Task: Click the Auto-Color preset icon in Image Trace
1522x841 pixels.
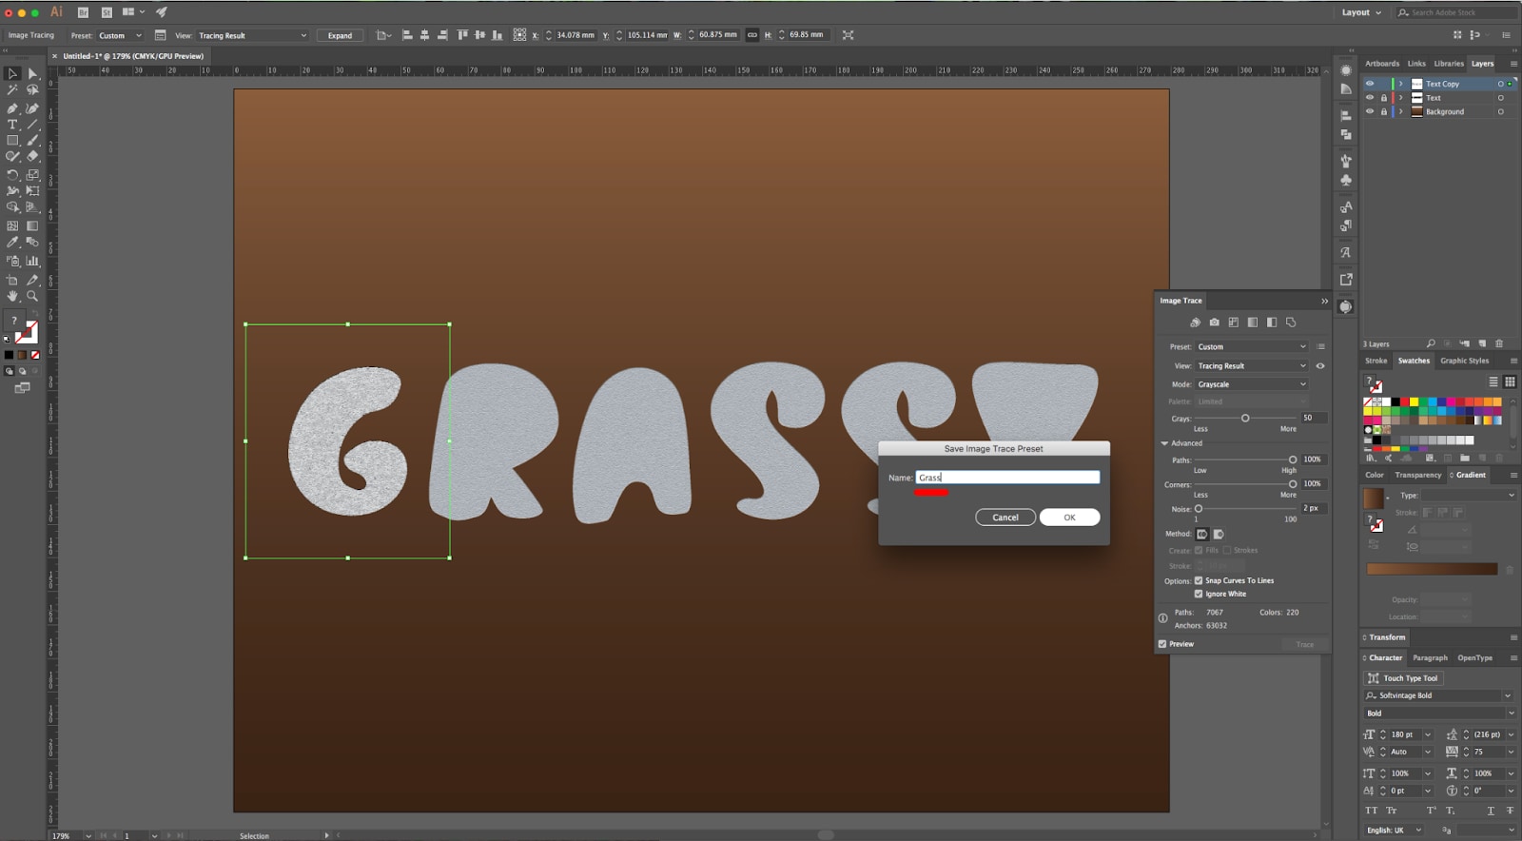Action: coord(1195,323)
